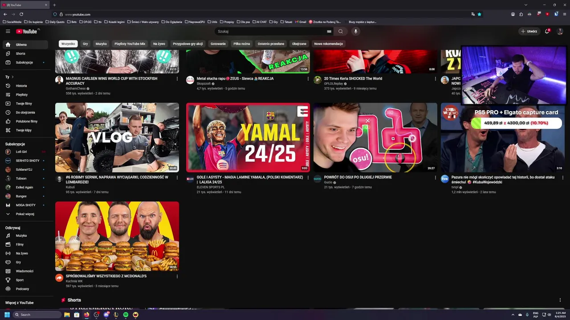Select the Piłka nożna chip
Screen dimensions: 570x320
[x=242, y=44]
